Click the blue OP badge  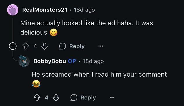[x=72, y=61]
